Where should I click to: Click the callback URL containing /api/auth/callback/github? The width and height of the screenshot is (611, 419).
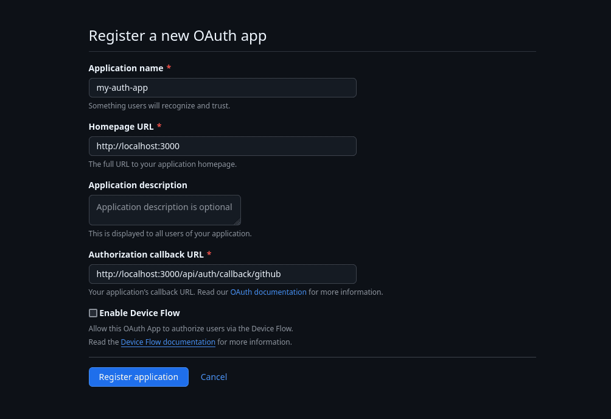(x=189, y=273)
